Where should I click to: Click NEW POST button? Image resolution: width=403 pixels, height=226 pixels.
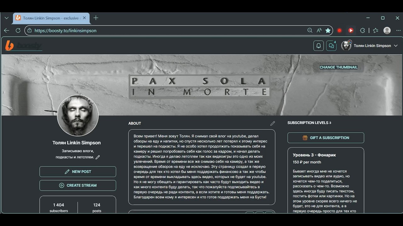[78, 172]
